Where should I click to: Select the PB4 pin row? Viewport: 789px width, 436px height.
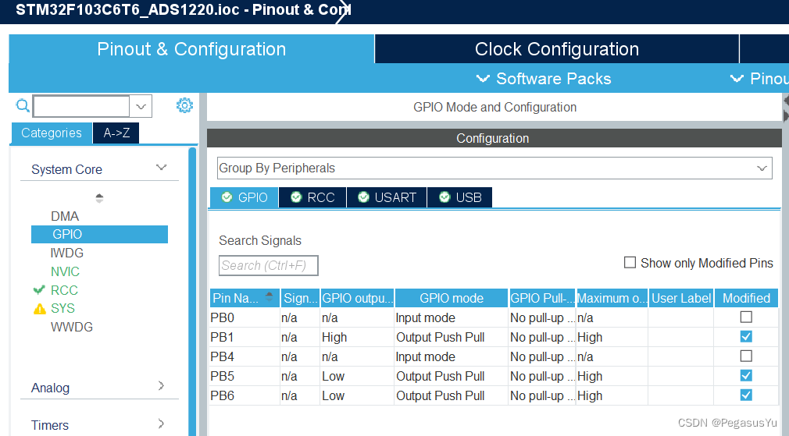coord(494,356)
